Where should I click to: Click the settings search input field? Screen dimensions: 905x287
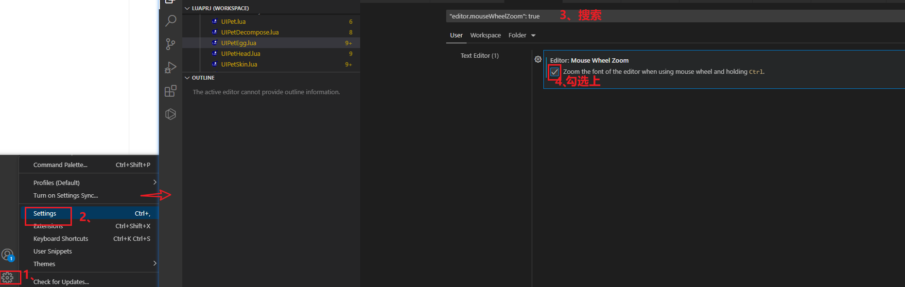click(675, 16)
